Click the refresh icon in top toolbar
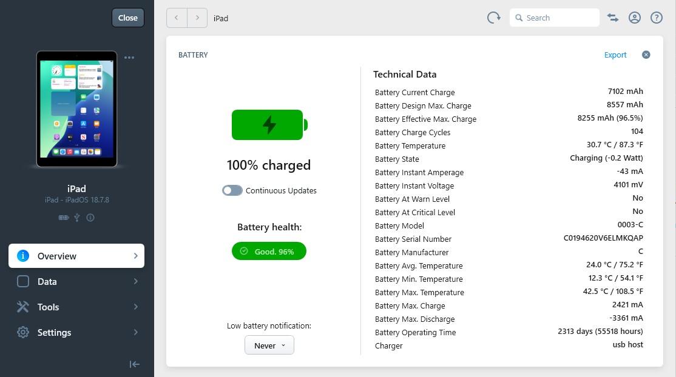The width and height of the screenshot is (676, 377). point(493,18)
